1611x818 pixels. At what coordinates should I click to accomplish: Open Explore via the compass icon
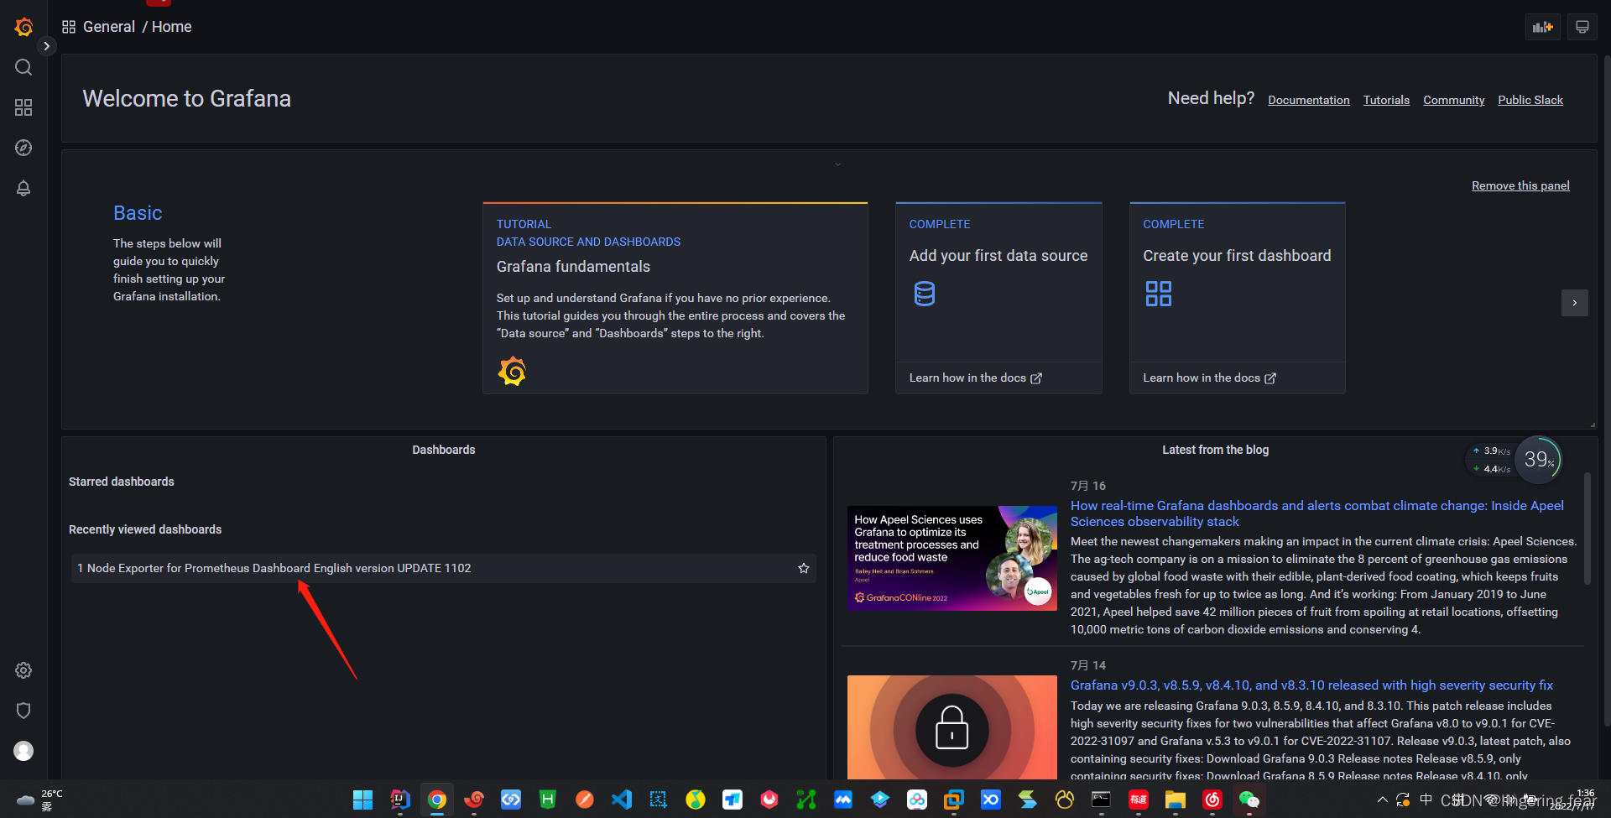tap(23, 148)
